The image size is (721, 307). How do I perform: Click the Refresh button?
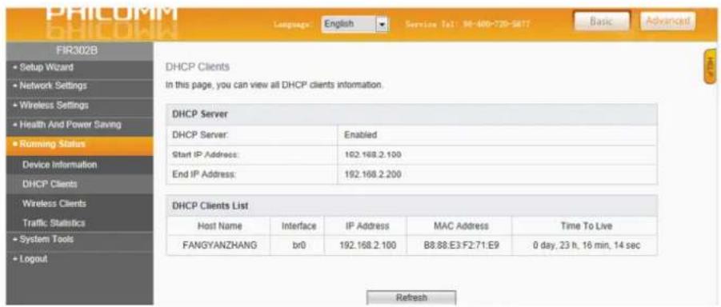point(411,297)
